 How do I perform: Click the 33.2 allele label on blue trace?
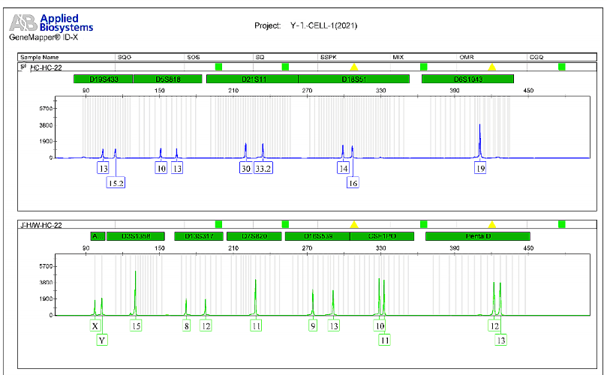[263, 169]
